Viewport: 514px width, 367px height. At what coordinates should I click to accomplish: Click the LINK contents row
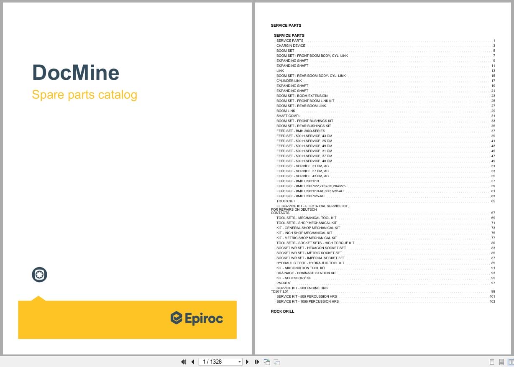pyautogui.click(x=386, y=71)
